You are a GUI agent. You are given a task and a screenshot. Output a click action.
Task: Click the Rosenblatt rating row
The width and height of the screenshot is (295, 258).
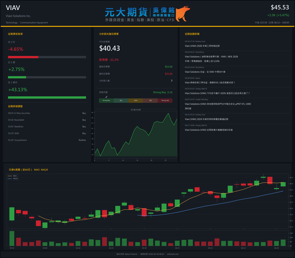[x=47, y=120]
